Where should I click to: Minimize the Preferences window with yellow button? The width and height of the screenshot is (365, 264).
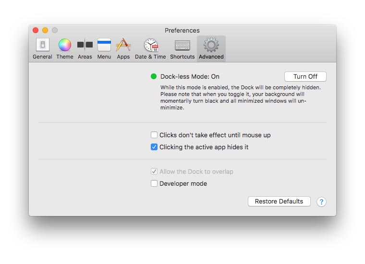click(x=45, y=30)
